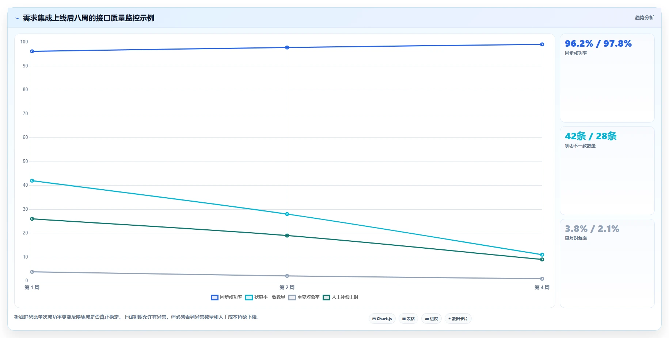Click the 趋势分析 label in header
Screen dimensions: 669x338
644,18
